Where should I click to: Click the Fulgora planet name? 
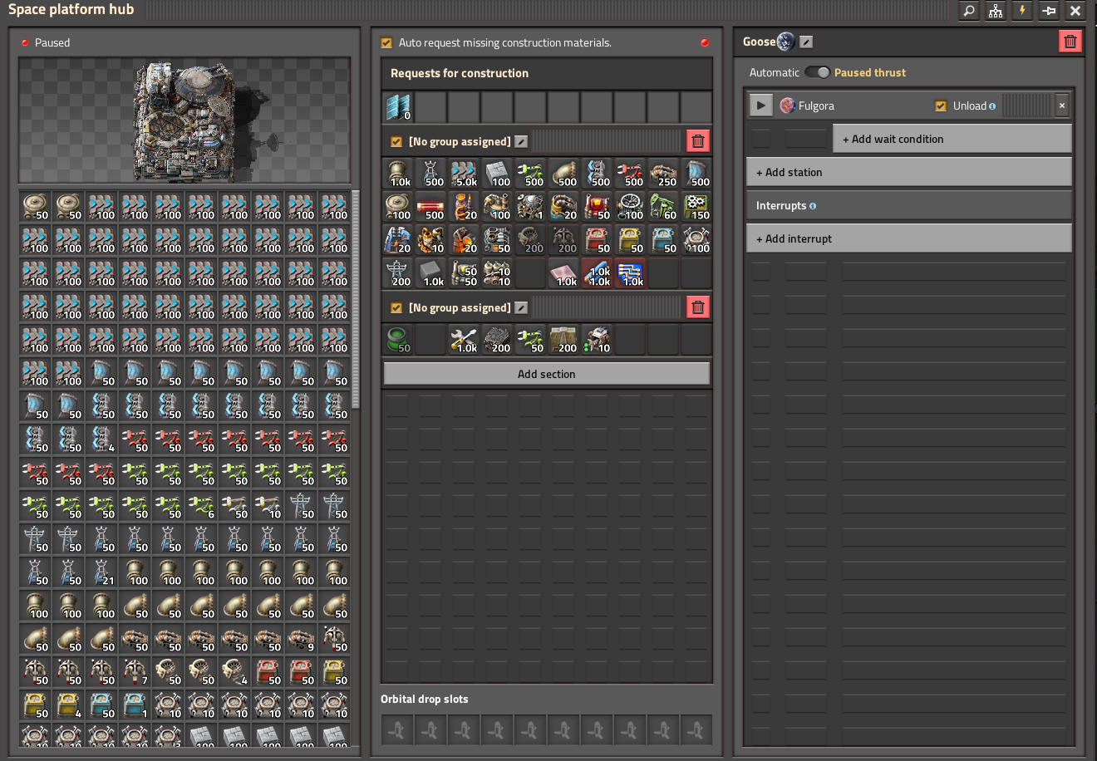pyautogui.click(x=816, y=106)
